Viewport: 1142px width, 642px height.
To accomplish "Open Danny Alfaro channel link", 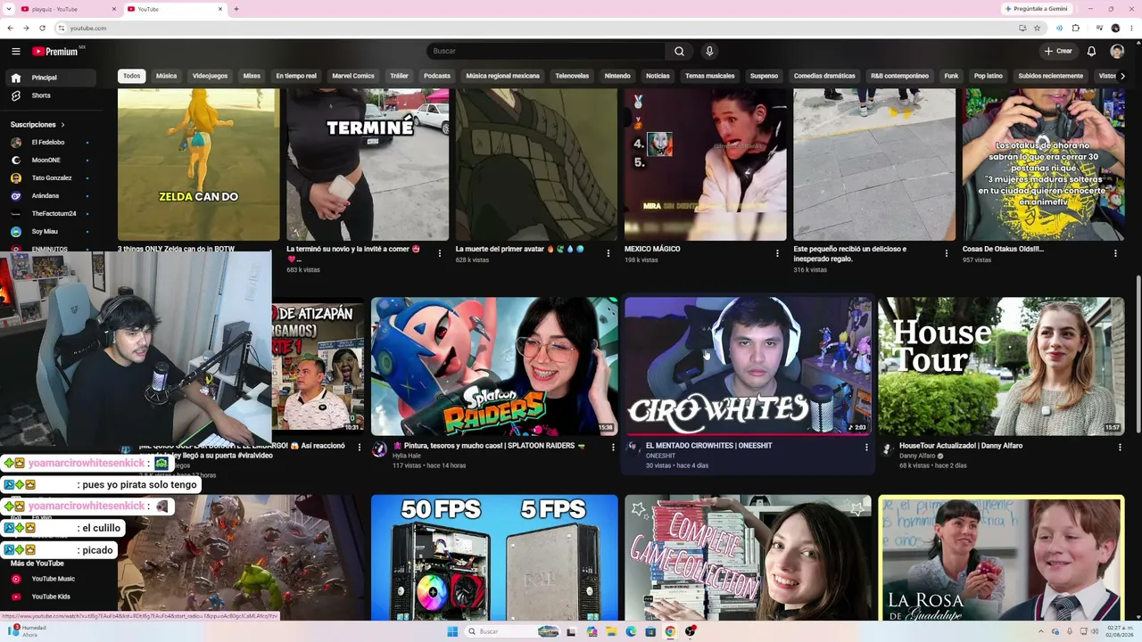I will click(x=917, y=456).
